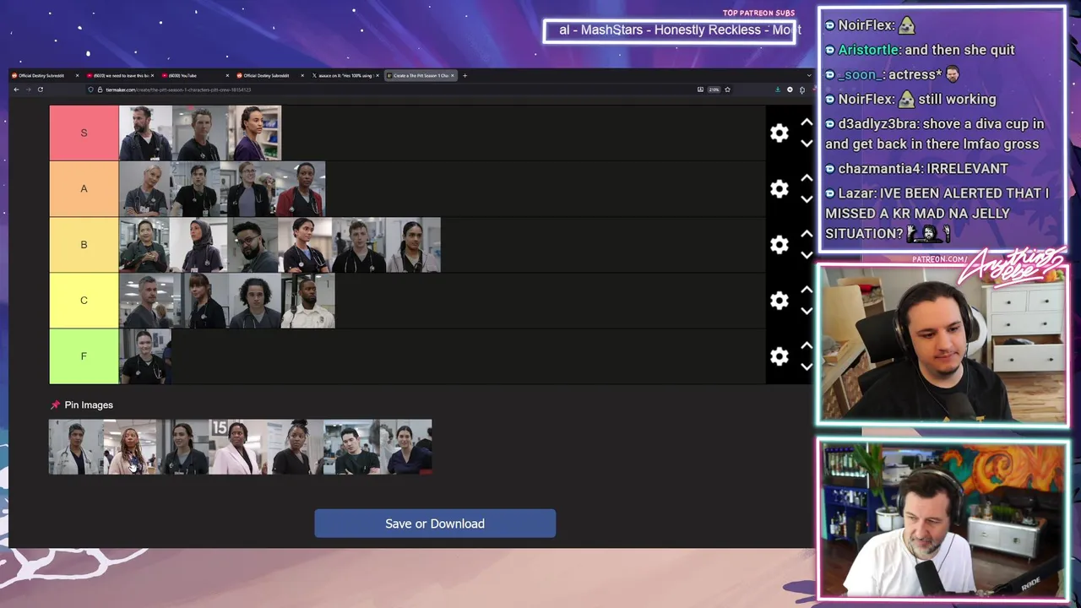Image resolution: width=1081 pixels, height=608 pixels.
Task: Click Aristortle 'and then she quit' message
Action: coord(920,50)
